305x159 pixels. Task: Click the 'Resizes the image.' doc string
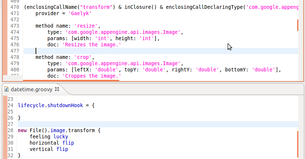(x=92, y=45)
